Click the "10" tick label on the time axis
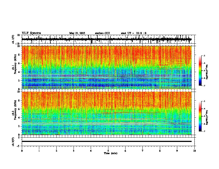This screenshot has width=219, height=169. click(x=194, y=151)
